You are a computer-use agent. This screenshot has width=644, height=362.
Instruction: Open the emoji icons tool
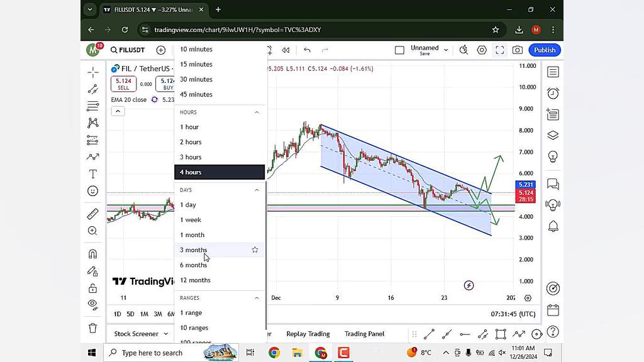93,191
